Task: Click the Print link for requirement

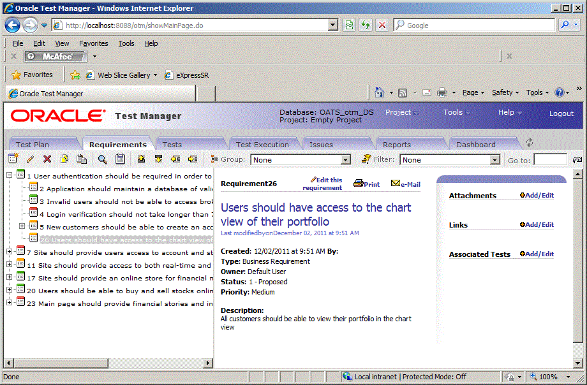Action: [x=367, y=184]
